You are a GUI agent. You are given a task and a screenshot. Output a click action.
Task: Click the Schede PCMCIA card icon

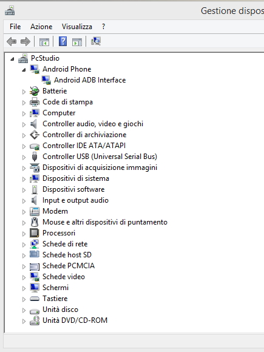tap(35, 266)
